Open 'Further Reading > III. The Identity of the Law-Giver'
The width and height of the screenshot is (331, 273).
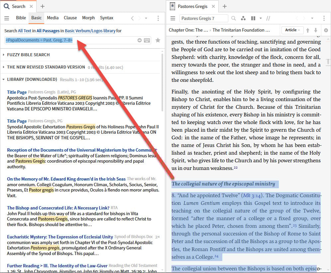(57, 266)
